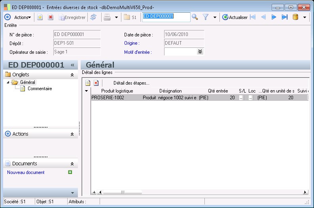Click the printer icon
This screenshot has height=208, width=314.
pos(107,17)
